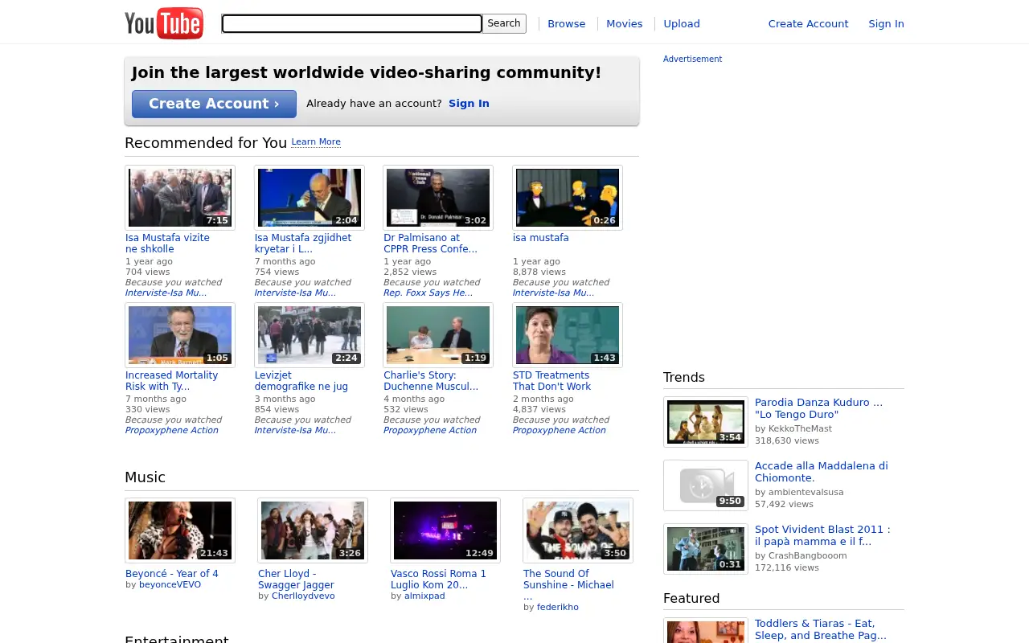
Task: Open the Learn More link
Action: point(316,142)
